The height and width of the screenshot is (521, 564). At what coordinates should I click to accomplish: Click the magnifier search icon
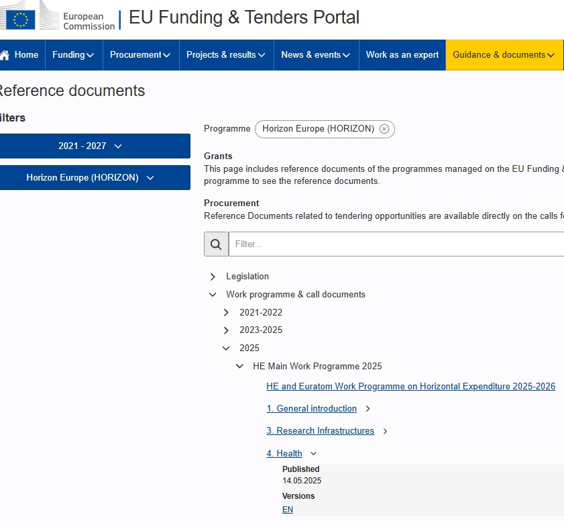point(216,244)
